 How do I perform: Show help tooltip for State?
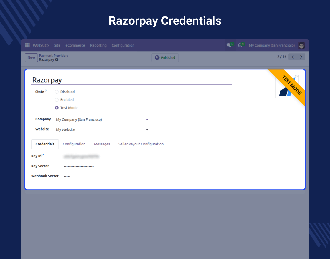click(x=46, y=91)
